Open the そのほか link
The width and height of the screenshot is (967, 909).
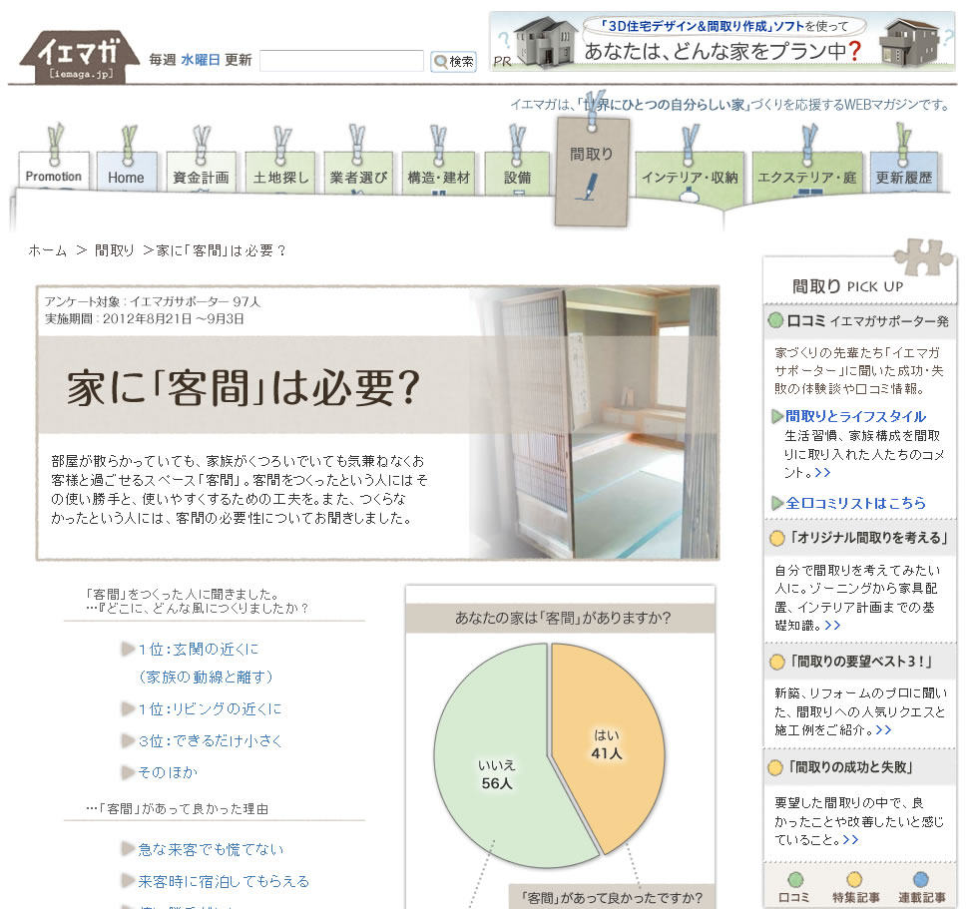click(167, 772)
